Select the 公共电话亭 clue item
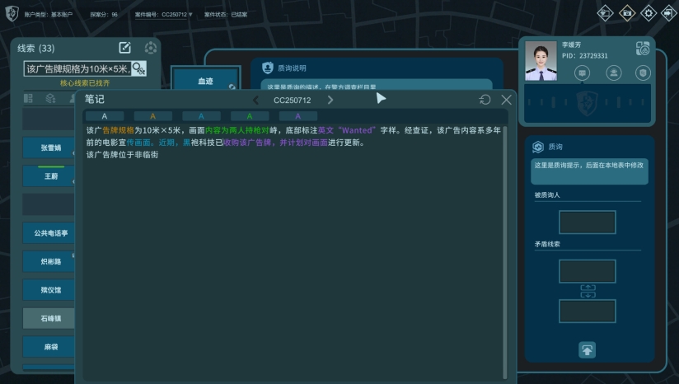 coord(50,233)
